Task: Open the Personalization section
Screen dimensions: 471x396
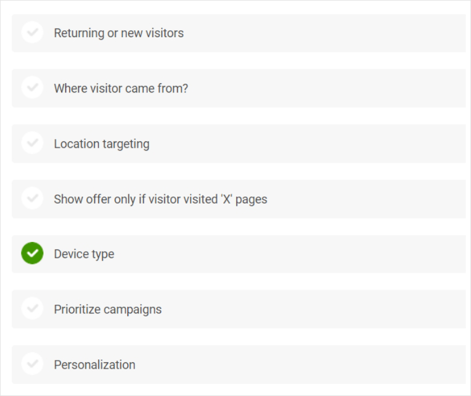Action: (238, 365)
